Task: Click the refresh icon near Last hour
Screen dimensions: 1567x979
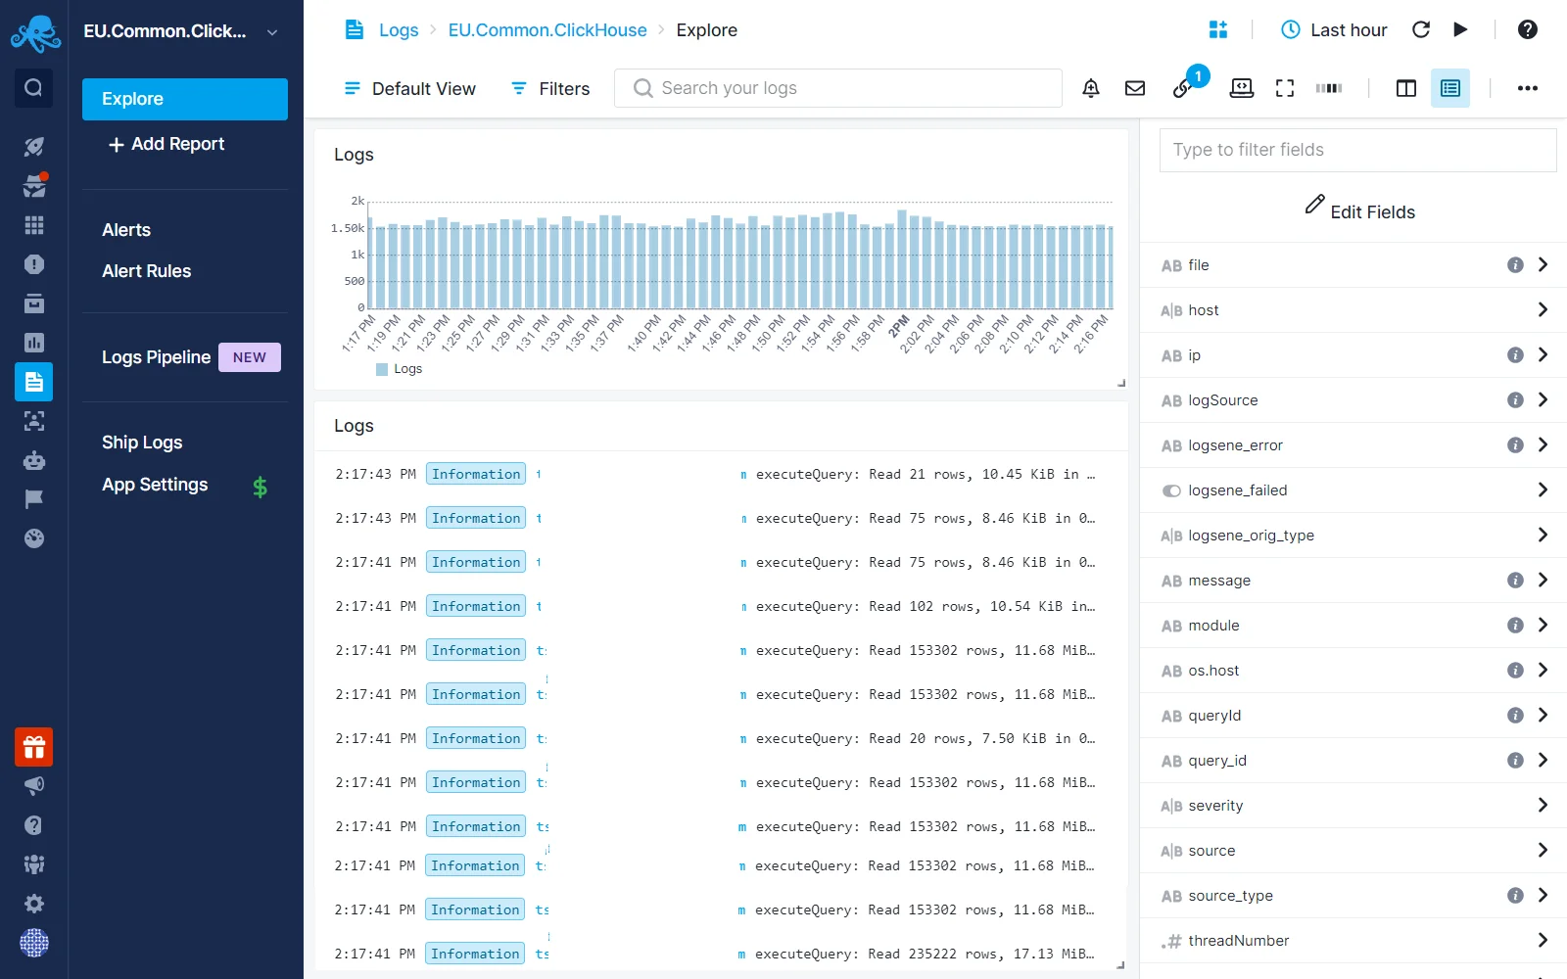Action: pyautogui.click(x=1420, y=29)
